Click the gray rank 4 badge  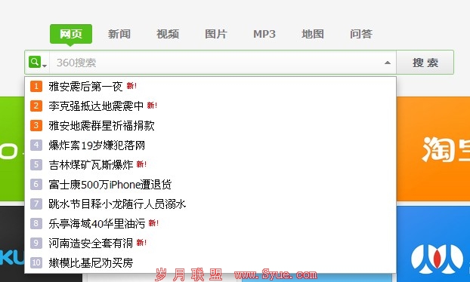36,145
